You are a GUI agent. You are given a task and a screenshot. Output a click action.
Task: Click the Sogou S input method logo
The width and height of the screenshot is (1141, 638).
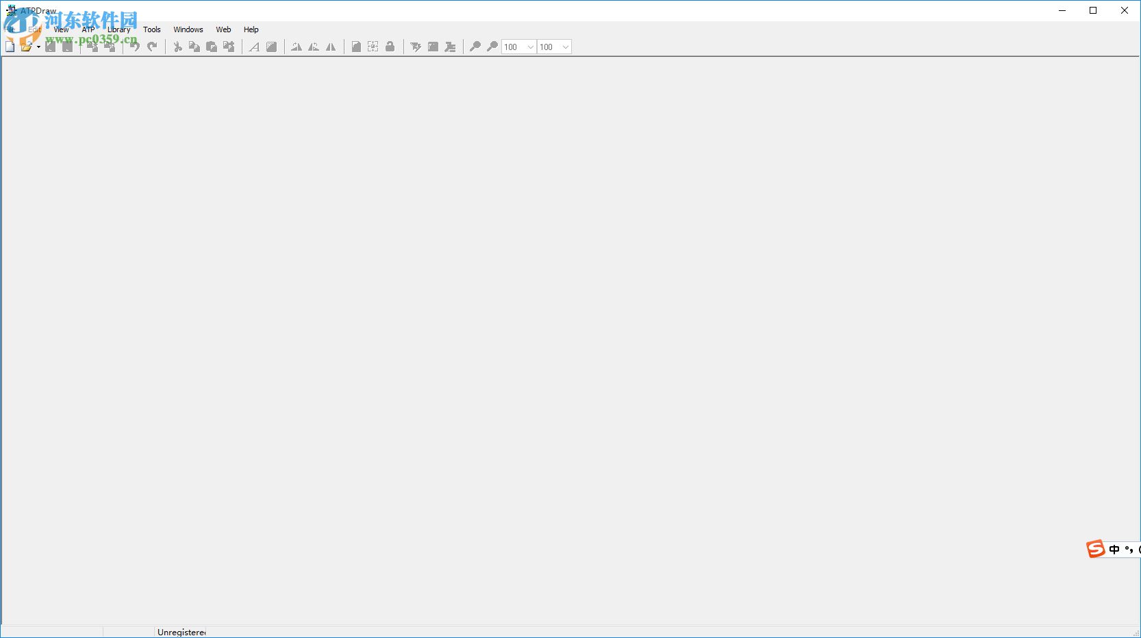pos(1096,549)
